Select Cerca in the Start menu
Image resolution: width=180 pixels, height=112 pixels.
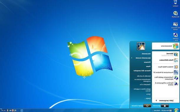[148, 94]
